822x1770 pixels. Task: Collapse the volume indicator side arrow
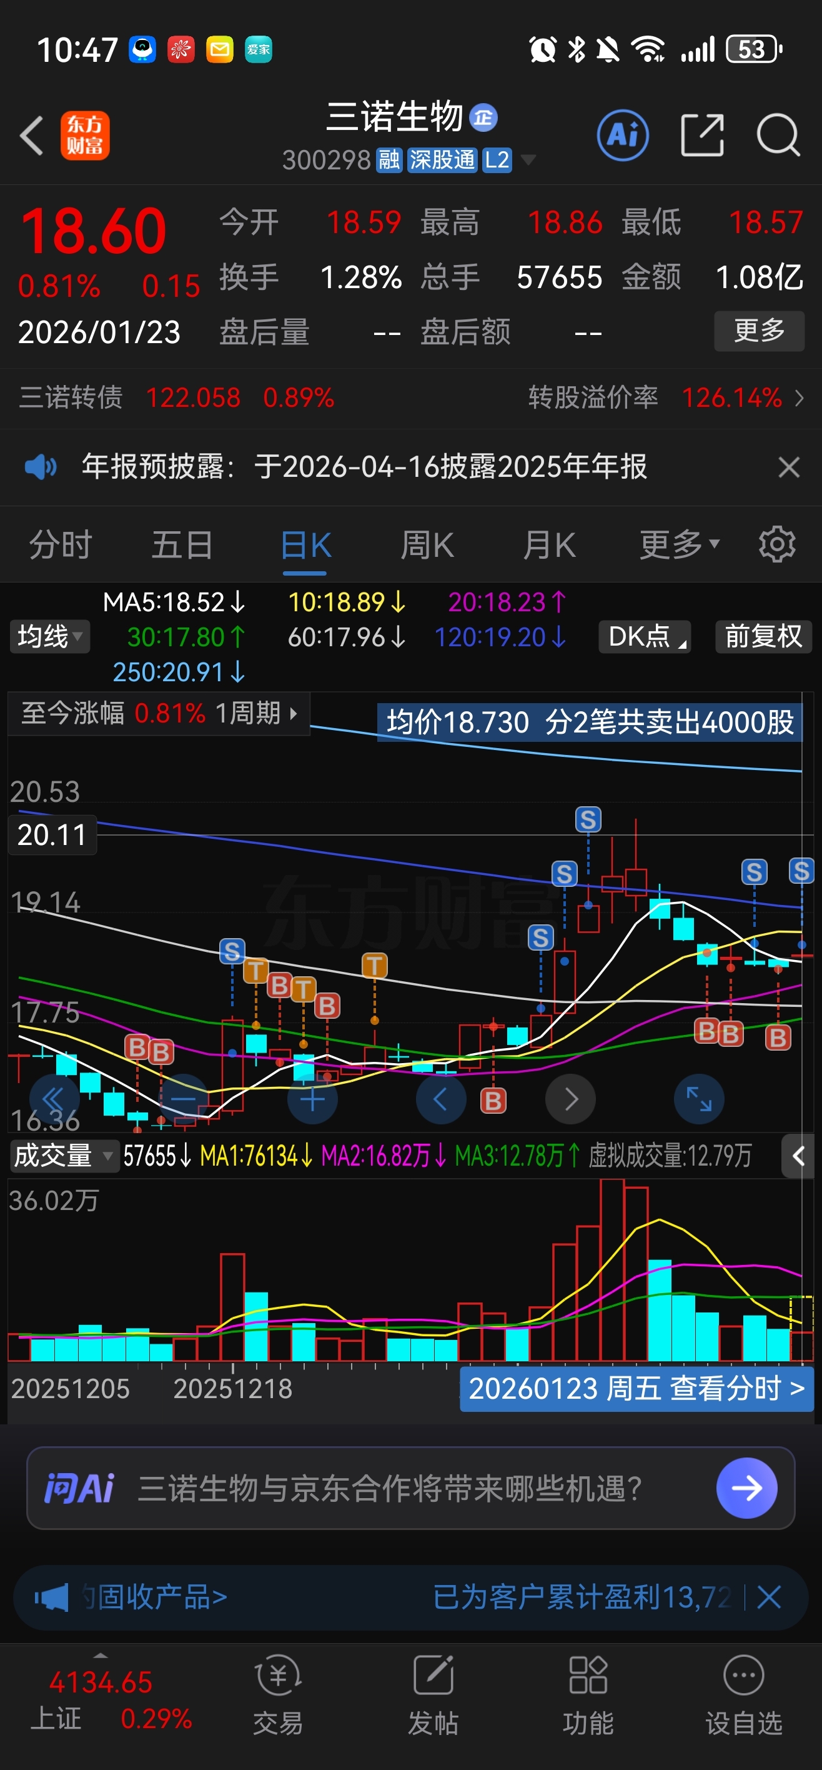(798, 1156)
